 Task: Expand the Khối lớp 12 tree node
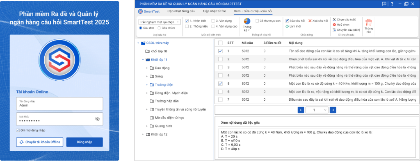coord(143,134)
